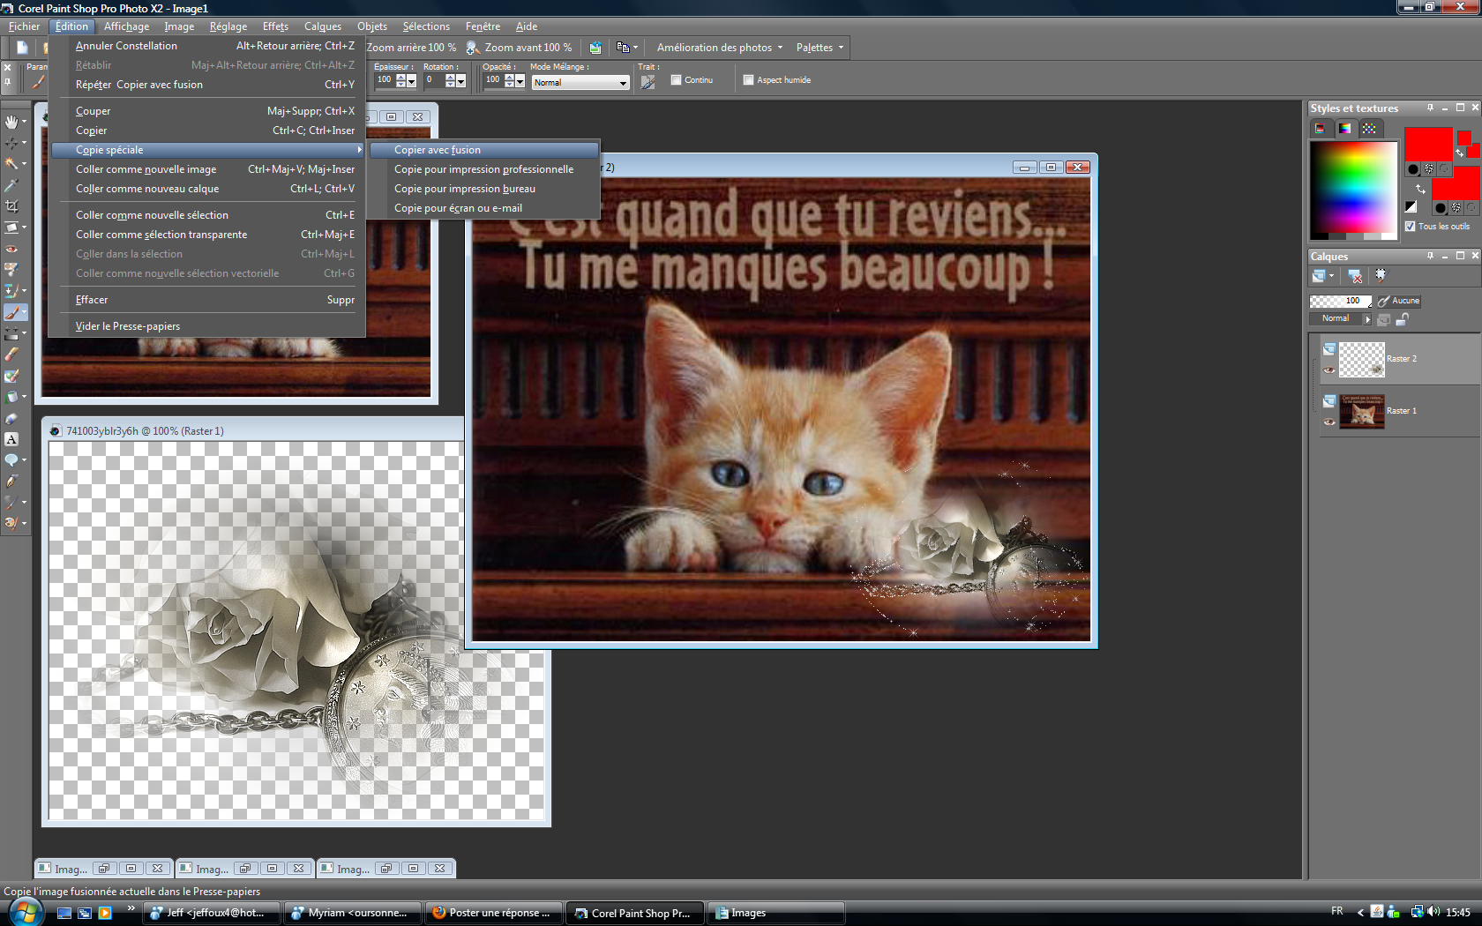Select the active Paint Brush tool
Screen dimensions: 1482x926
click(13, 312)
